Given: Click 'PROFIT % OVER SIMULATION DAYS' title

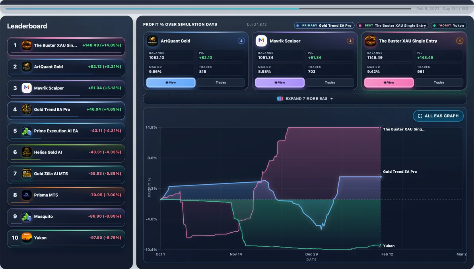Looking at the screenshot, I should 180,25.
